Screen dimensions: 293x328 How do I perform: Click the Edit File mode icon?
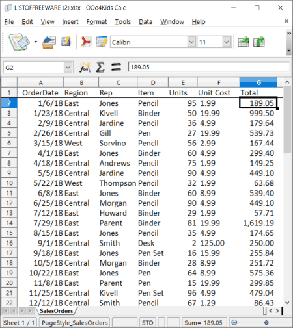[102, 42]
